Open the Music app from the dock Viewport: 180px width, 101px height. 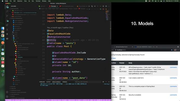click(3, 62)
